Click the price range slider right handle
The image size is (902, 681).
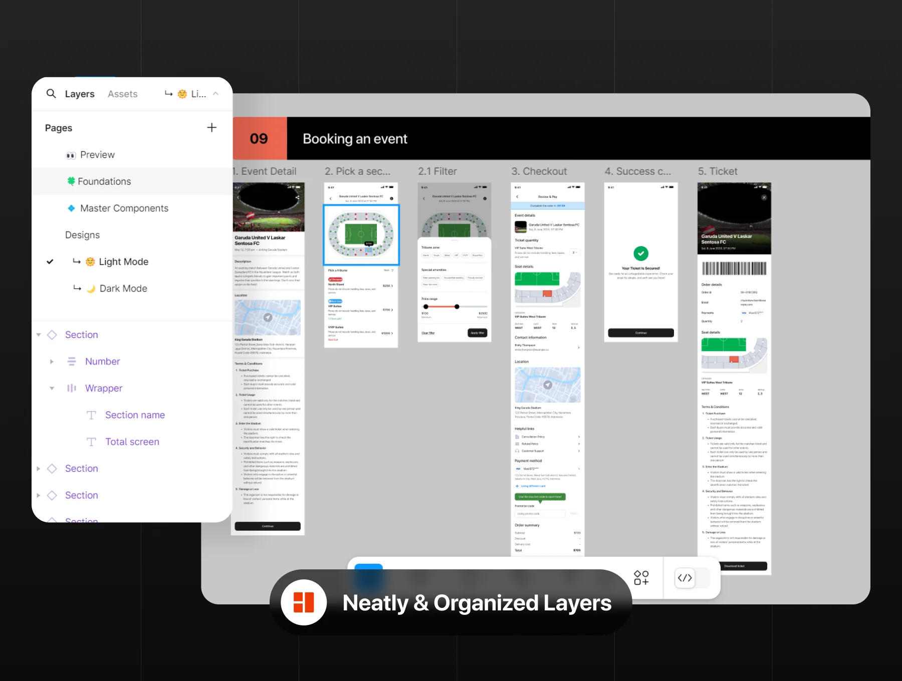[x=457, y=306]
